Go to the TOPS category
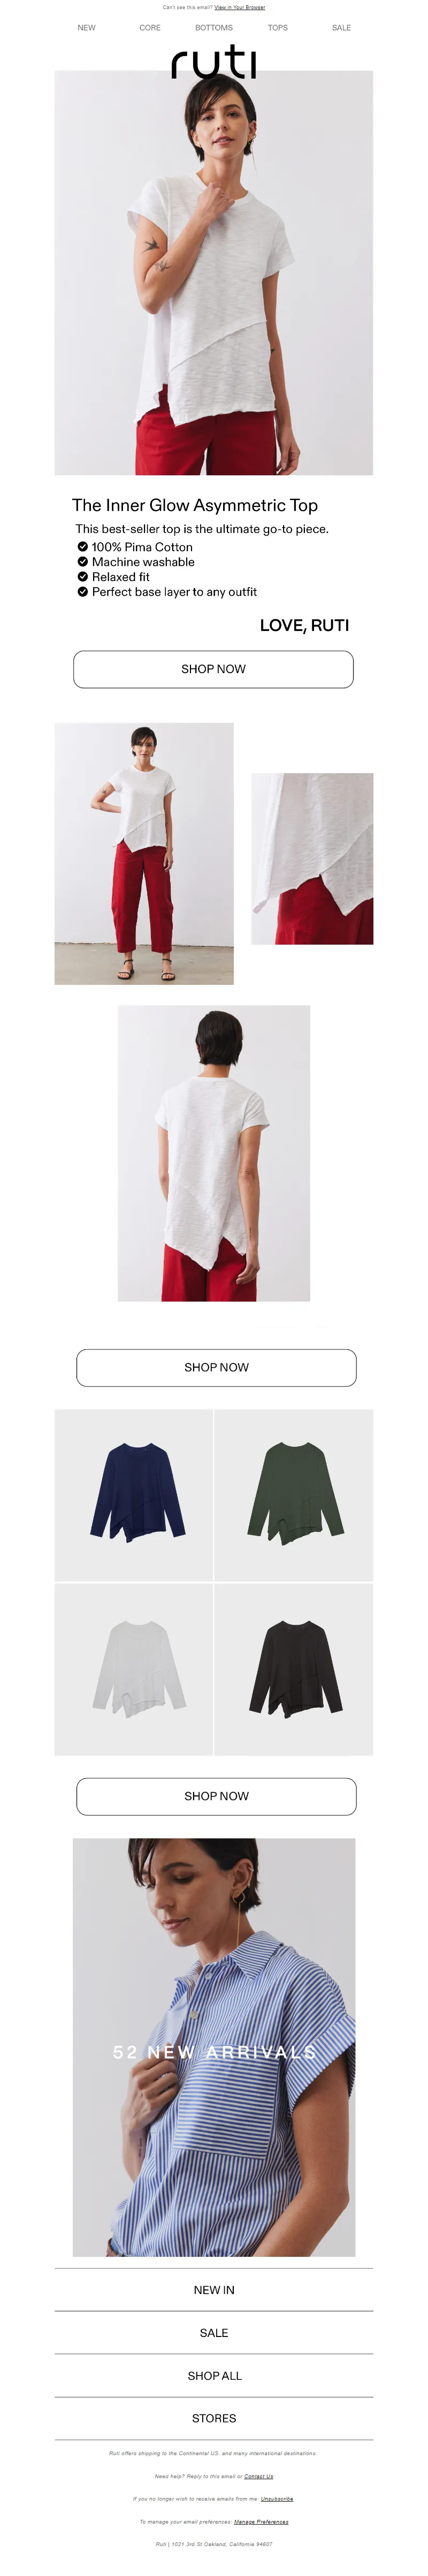 pyautogui.click(x=278, y=28)
